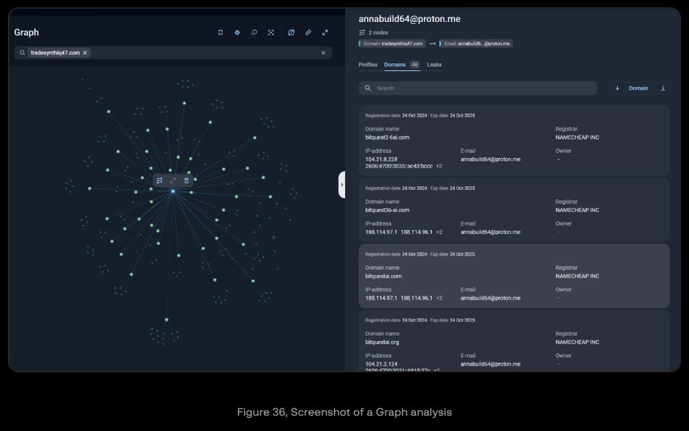Image resolution: width=689 pixels, height=431 pixels.
Task: Remove the tradesynthiq47.com search chip
Action: pos(85,53)
